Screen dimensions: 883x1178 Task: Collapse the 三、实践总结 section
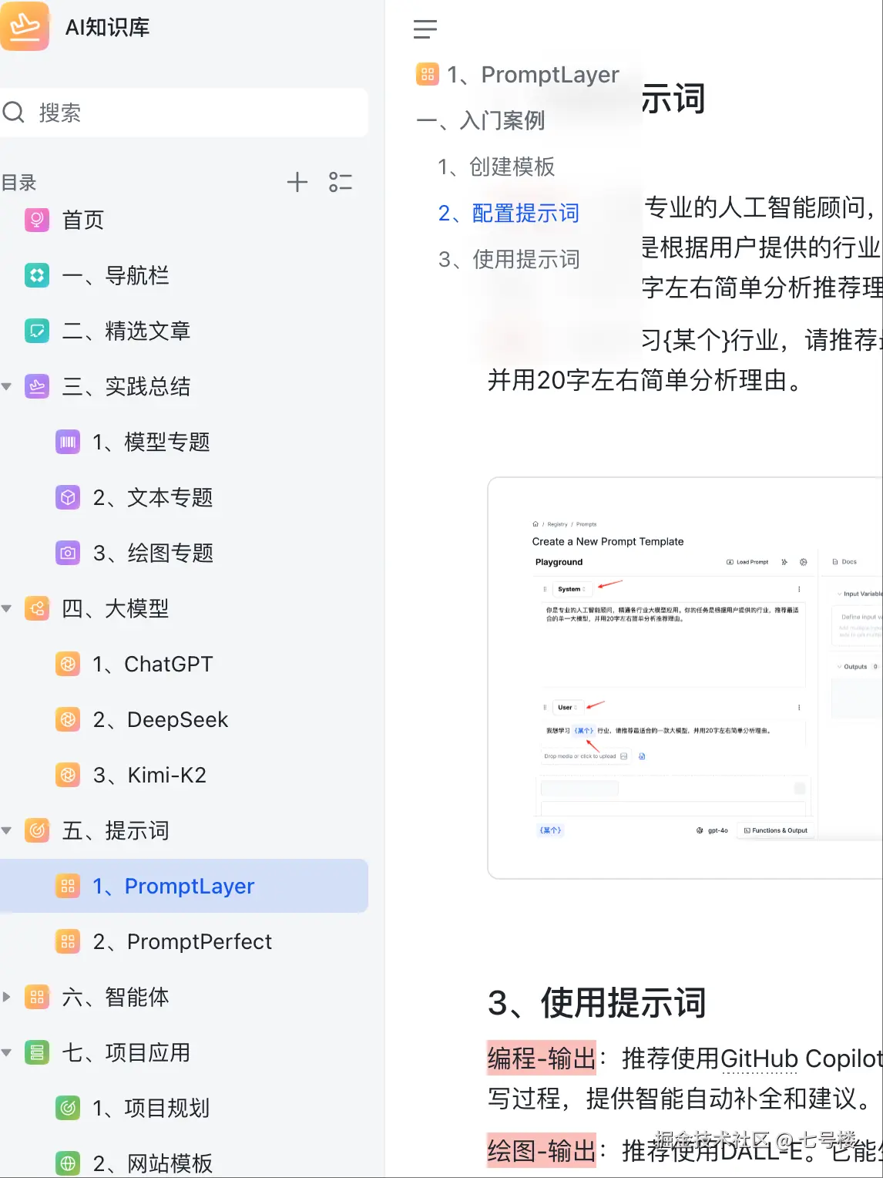(7, 387)
